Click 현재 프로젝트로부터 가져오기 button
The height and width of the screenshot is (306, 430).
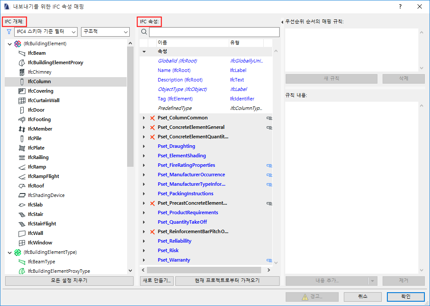click(x=227, y=281)
